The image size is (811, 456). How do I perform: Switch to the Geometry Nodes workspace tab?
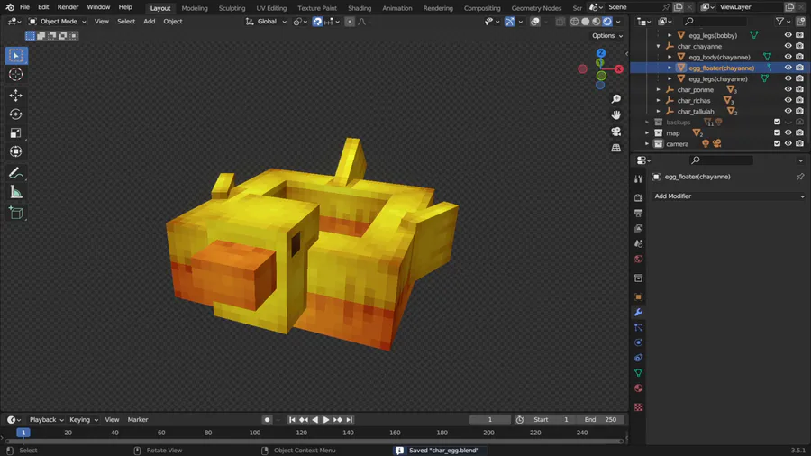point(536,8)
